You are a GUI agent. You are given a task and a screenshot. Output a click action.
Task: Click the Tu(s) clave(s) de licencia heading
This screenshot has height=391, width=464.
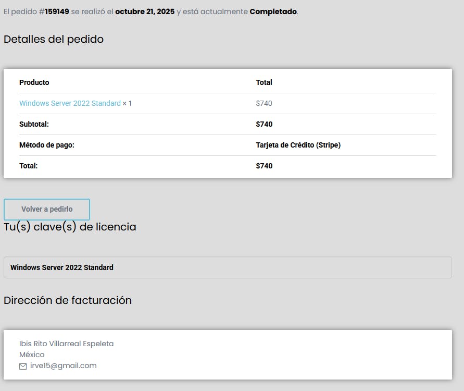70,227
